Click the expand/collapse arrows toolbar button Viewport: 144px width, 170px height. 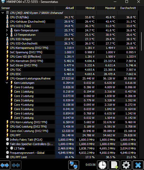(5, 165)
